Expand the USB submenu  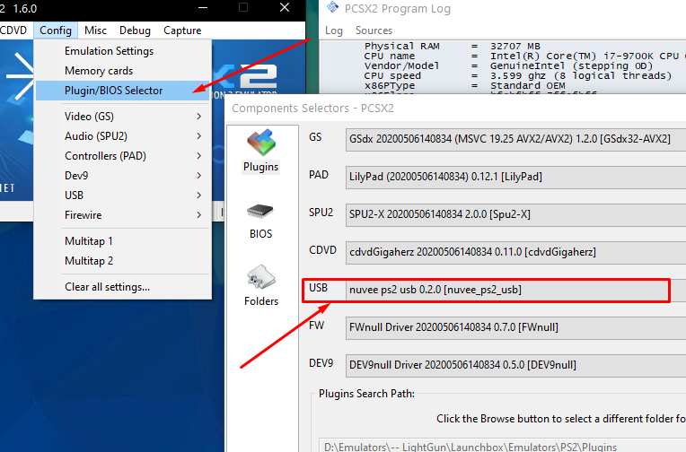122,195
